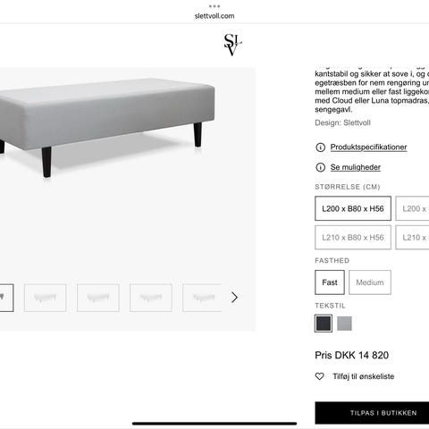Open the second product thumbnail

point(45,298)
